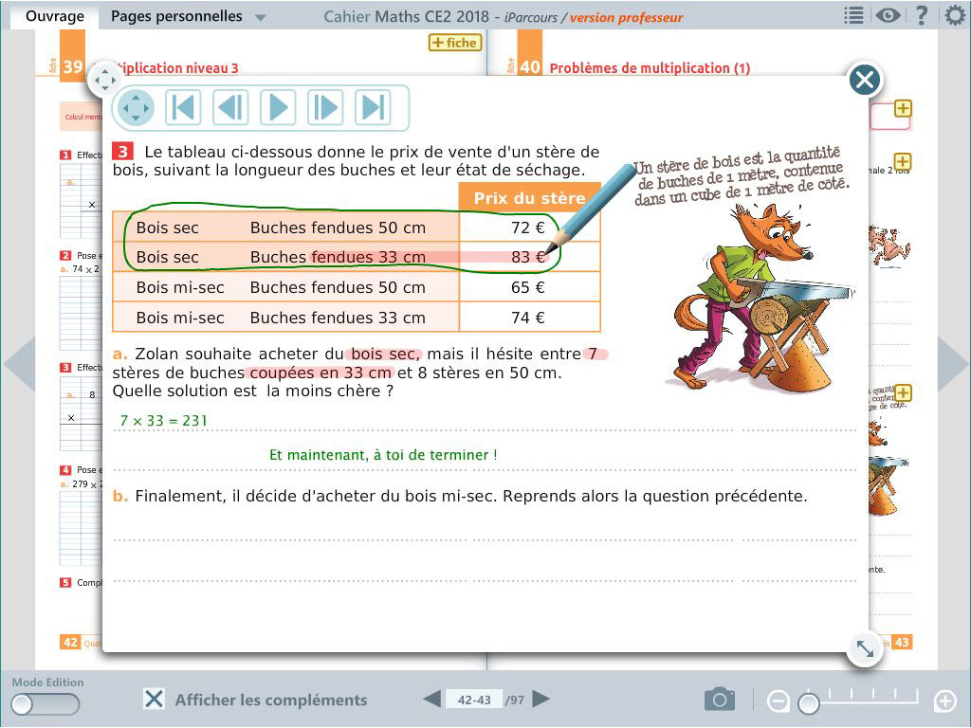971x728 pixels.
Task: Jump to first animation step
Action: (x=183, y=107)
